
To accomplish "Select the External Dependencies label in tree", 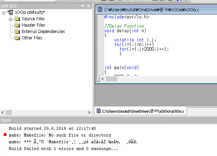I will 43,32.
